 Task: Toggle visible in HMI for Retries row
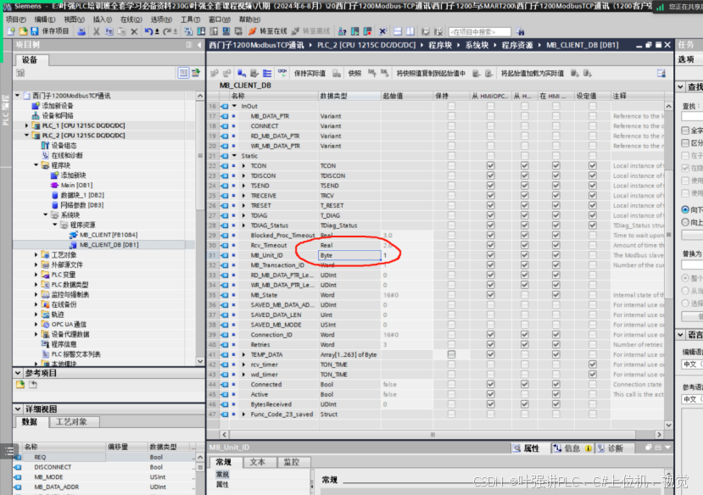(556, 344)
